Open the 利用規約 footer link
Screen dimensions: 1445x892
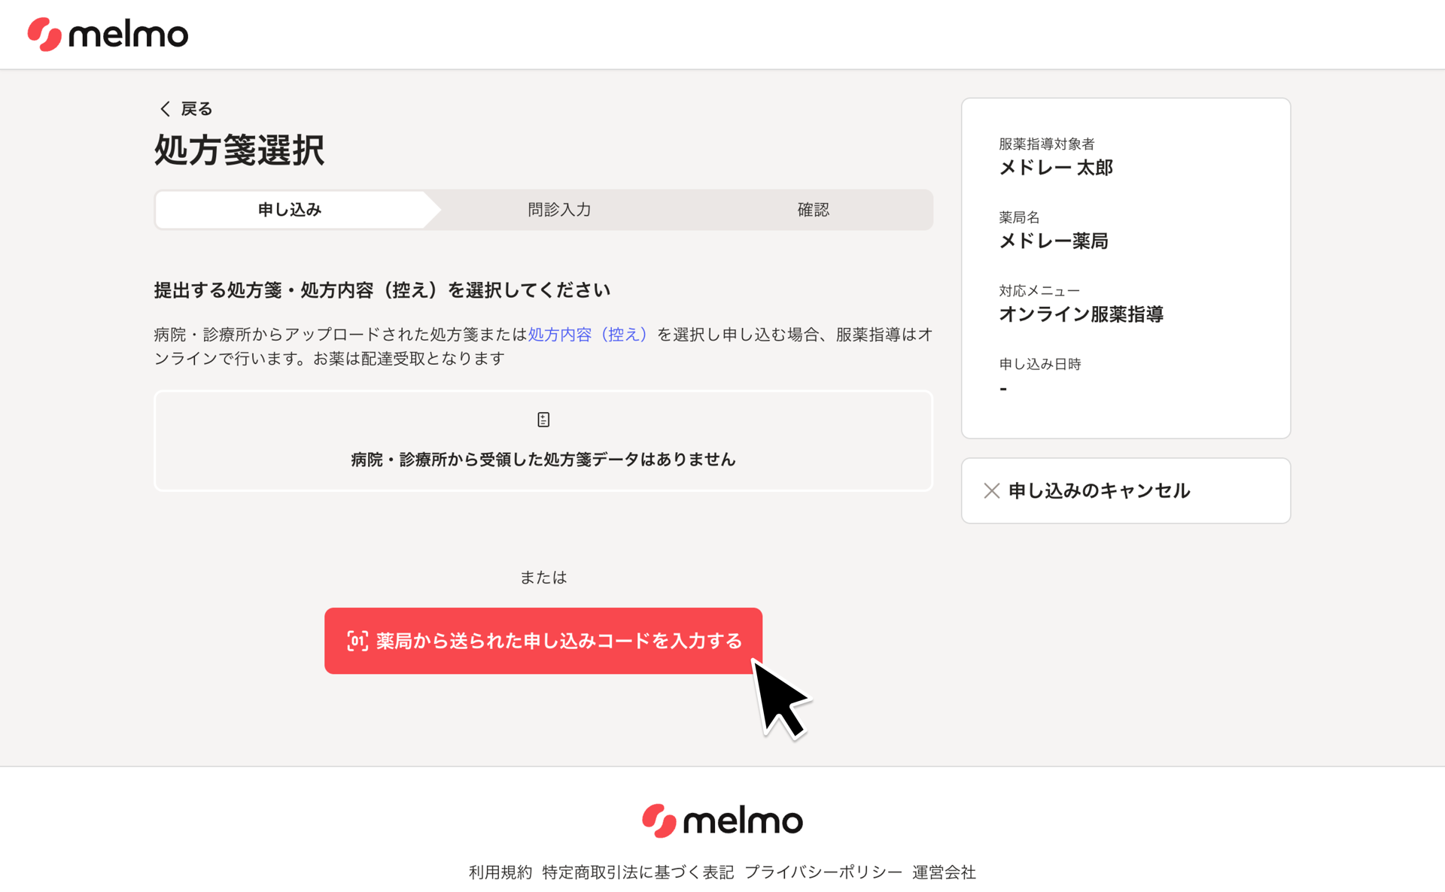click(x=500, y=872)
